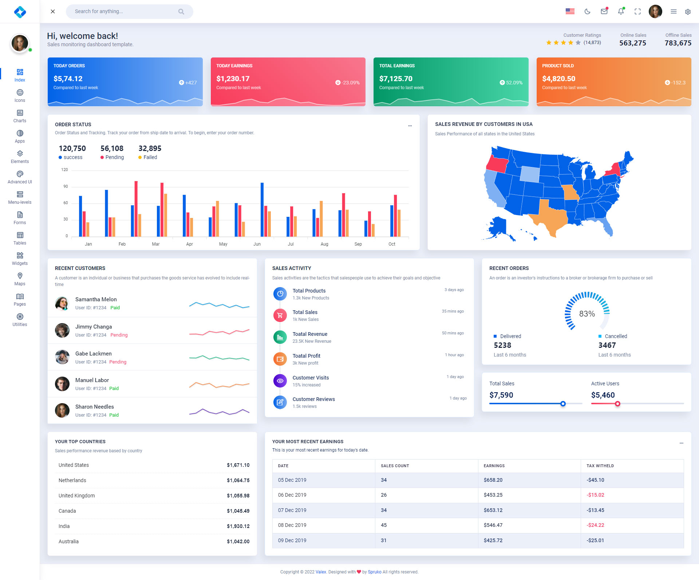The width and height of the screenshot is (699, 580).
Task: Expand Order Status options ellipsis
Action: click(x=410, y=126)
